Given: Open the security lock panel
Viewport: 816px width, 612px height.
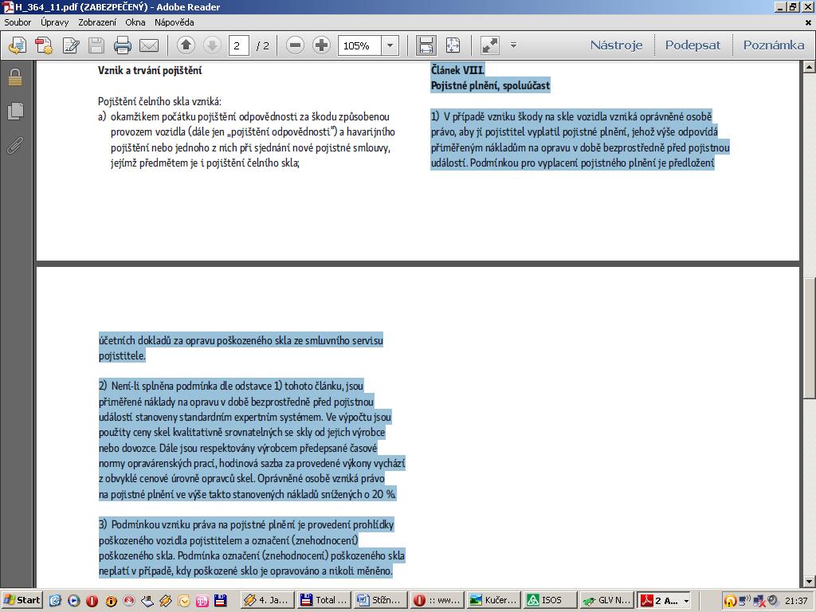Looking at the screenshot, I should click(14, 77).
